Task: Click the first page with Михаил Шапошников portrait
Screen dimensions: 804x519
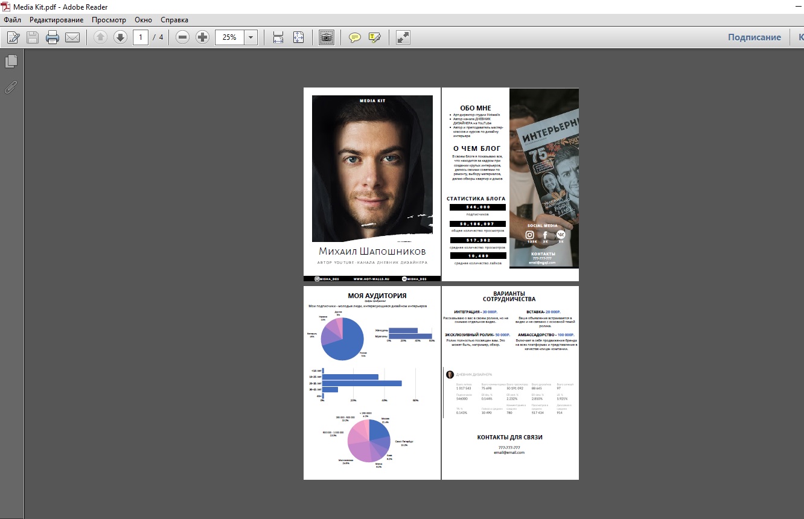Action: point(372,185)
